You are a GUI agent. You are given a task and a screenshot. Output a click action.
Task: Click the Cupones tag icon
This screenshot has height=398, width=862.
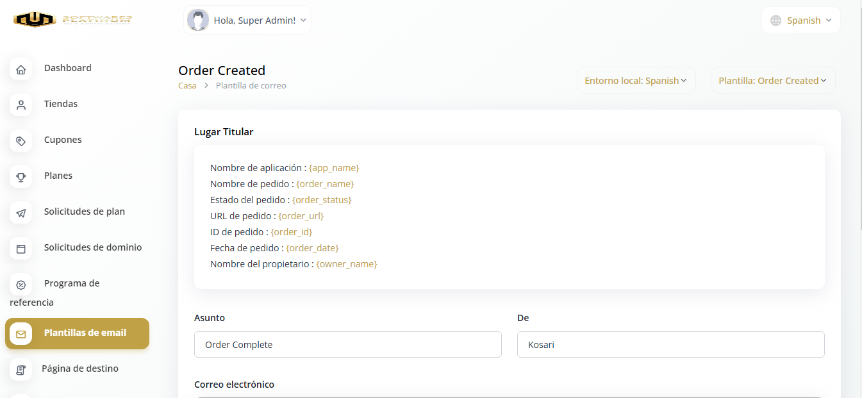pyautogui.click(x=21, y=141)
